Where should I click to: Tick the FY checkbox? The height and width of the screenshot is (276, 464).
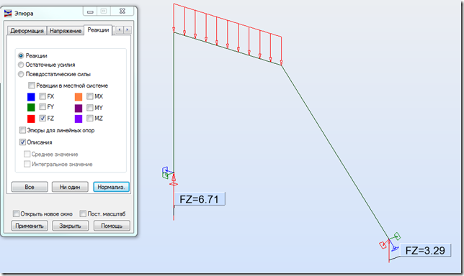click(x=43, y=107)
